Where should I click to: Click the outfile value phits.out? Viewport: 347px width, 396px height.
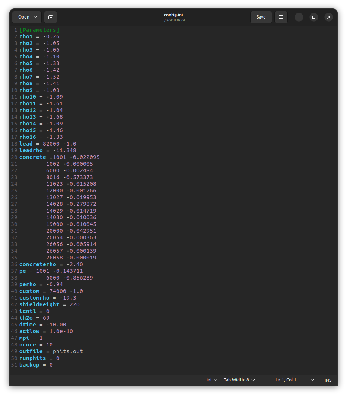click(x=68, y=351)
